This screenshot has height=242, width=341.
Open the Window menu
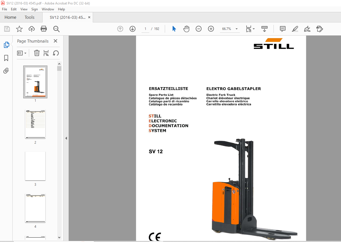[48, 9]
